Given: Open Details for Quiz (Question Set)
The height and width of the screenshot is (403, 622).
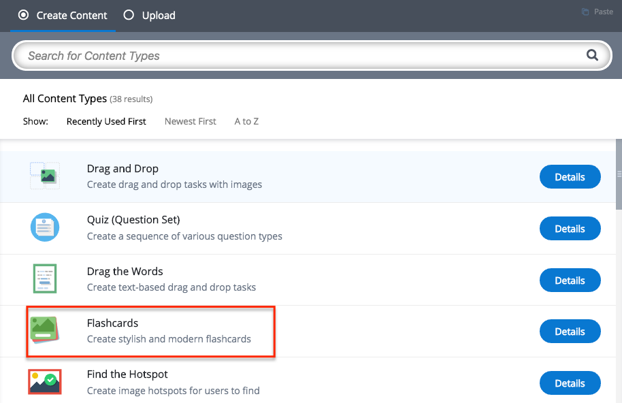Looking at the screenshot, I should tap(570, 229).
